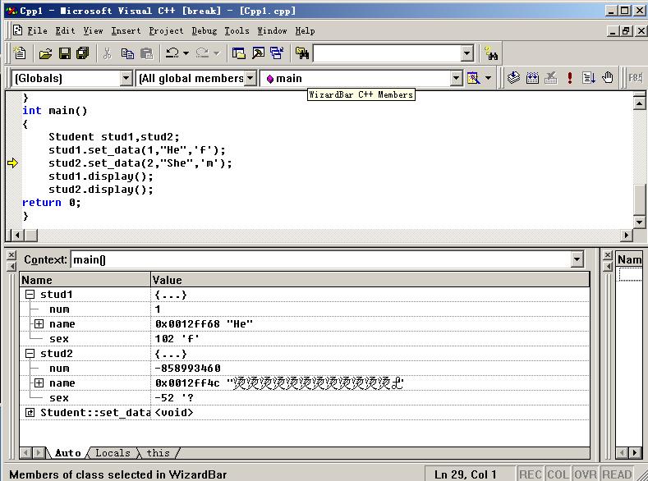Open the Context main() dropdown
648x481 pixels.
coord(577,260)
